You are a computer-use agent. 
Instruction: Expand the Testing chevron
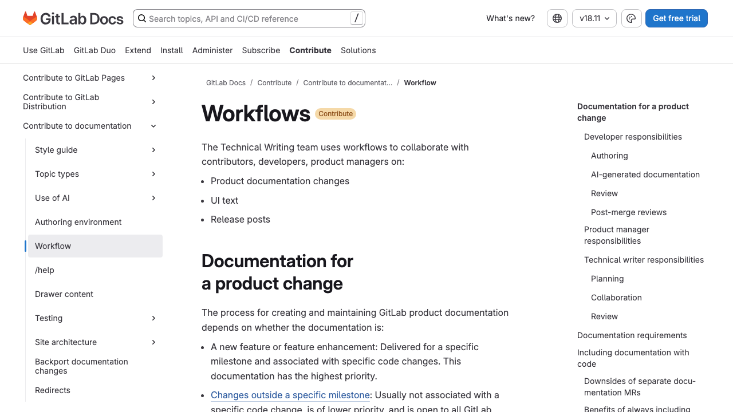(x=153, y=318)
